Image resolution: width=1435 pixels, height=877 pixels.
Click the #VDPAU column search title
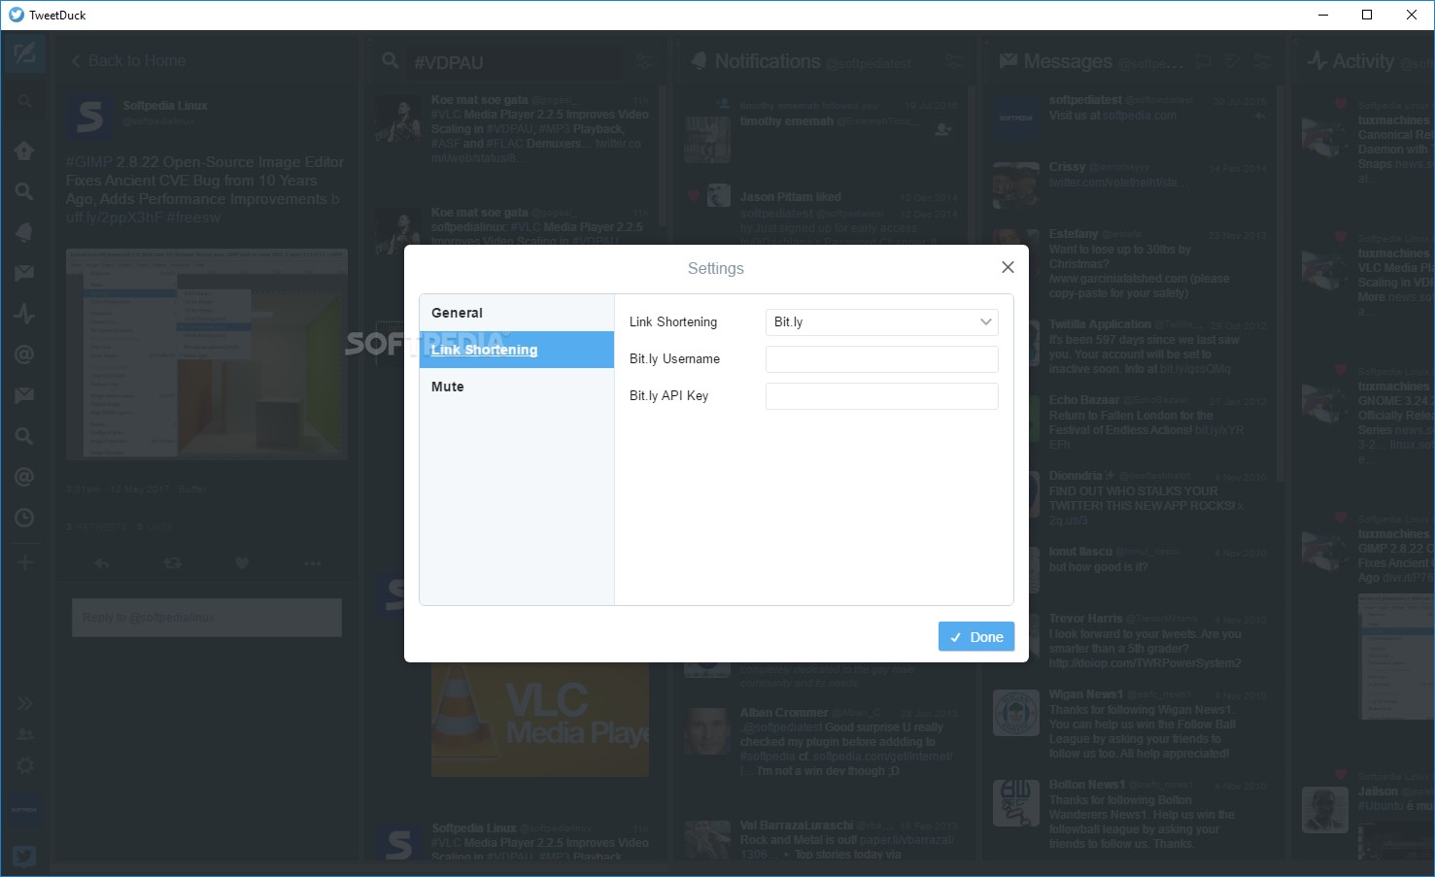click(x=449, y=62)
